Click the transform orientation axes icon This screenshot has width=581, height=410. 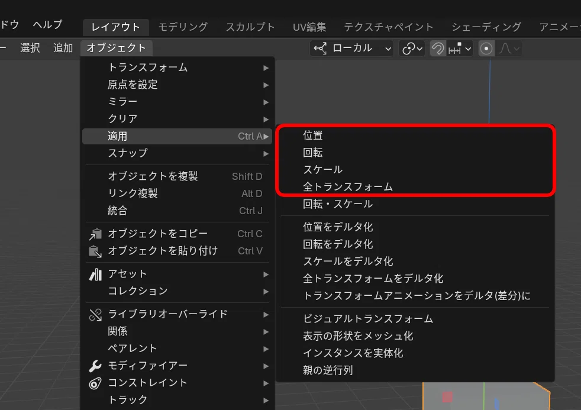pyautogui.click(x=320, y=49)
